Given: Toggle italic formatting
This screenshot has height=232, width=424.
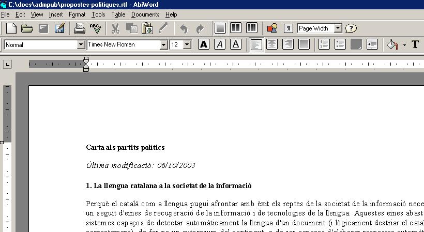Looking at the screenshot, I should [x=220, y=44].
